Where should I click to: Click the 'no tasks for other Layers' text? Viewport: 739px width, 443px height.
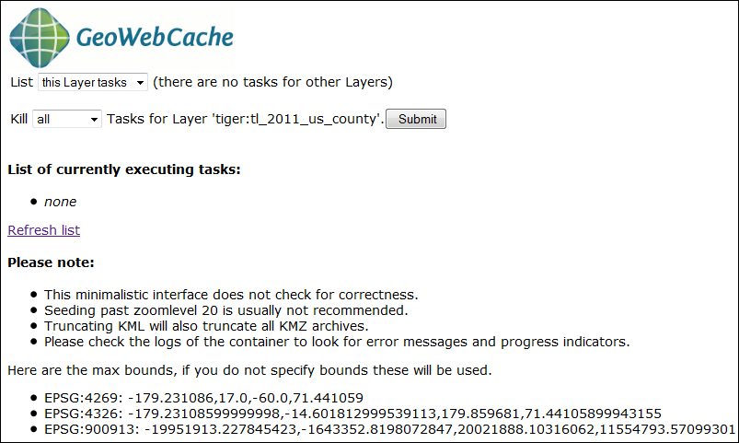[273, 82]
